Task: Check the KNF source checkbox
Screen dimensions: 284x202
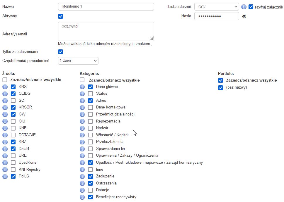Action: 13,128
